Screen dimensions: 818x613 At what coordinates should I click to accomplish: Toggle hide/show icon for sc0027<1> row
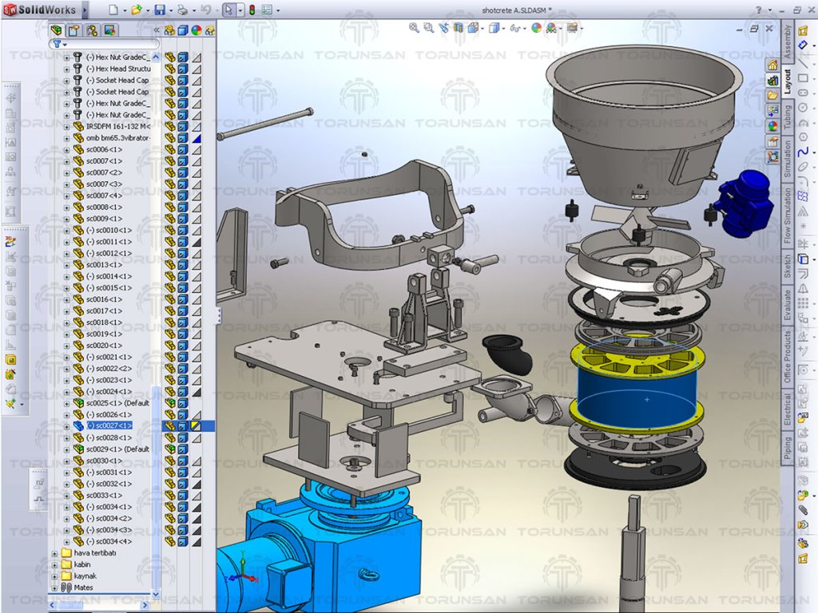pos(169,426)
